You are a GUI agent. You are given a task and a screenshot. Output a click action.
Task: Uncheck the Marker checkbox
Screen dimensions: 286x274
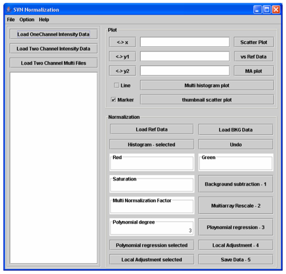[113, 100]
